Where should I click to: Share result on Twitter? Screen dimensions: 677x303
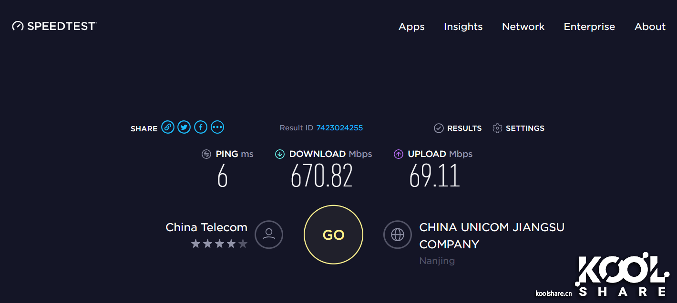click(184, 127)
